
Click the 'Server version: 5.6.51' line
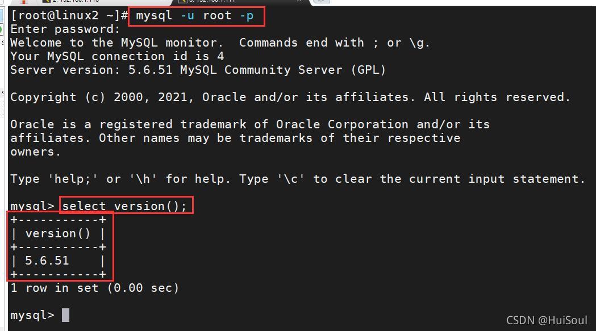pyautogui.click(x=198, y=70)
